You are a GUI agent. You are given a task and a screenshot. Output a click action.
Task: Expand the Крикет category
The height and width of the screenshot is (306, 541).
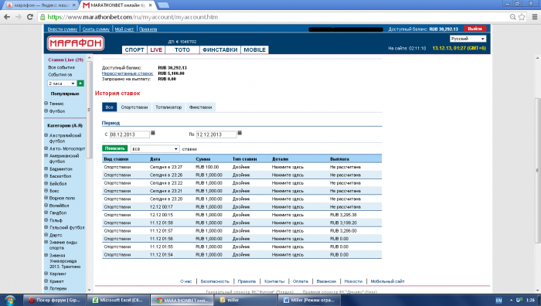click(x=46, y=280)
